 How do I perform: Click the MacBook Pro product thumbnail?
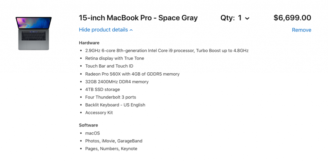[x=34, y=33]
